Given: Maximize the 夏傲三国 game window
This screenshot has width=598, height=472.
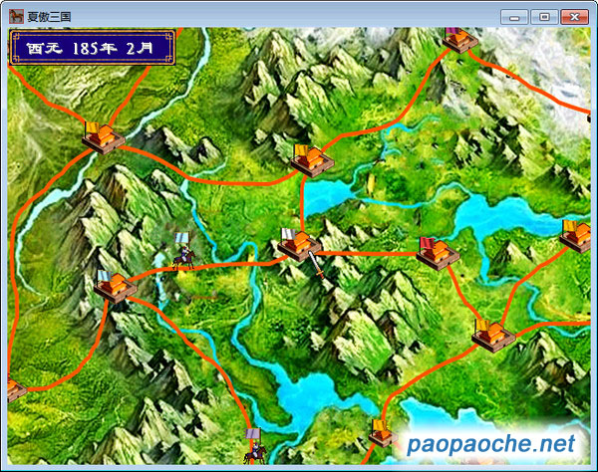Looking at the screenshot, I should point(544,17).
